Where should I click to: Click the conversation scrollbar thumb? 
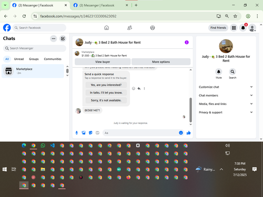190,110
